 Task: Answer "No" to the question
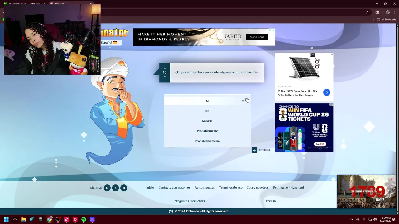coord(207,111)
